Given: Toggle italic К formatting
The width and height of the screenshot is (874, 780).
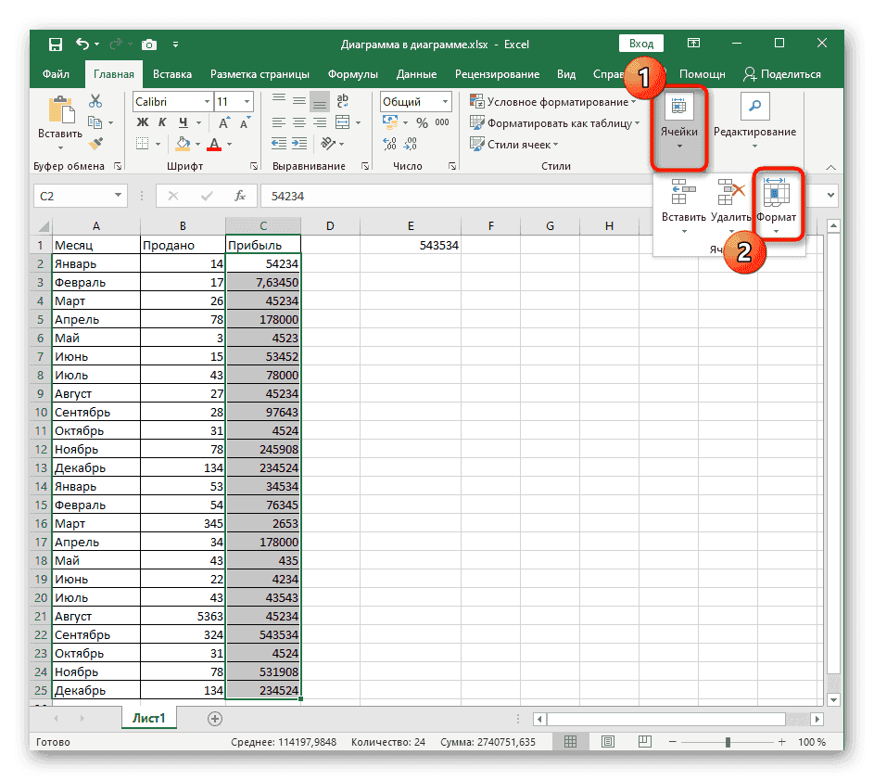Looking at the screenshot, I should [161, 122].
